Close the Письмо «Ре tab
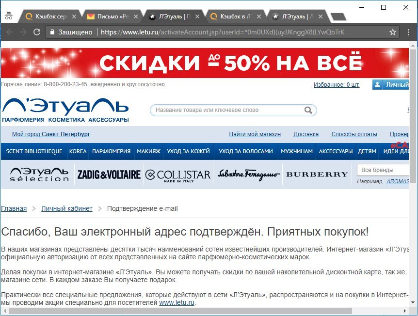This screenshot has width=418, height=316. click(x=136, y=16)
